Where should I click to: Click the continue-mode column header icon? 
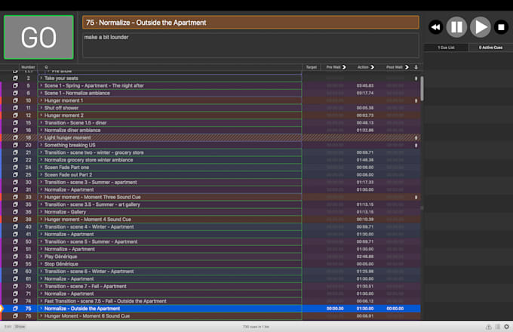click(x=416, y=67)
